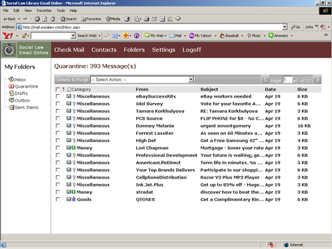Click the Social Law Library seal logo

coord(9,50)
